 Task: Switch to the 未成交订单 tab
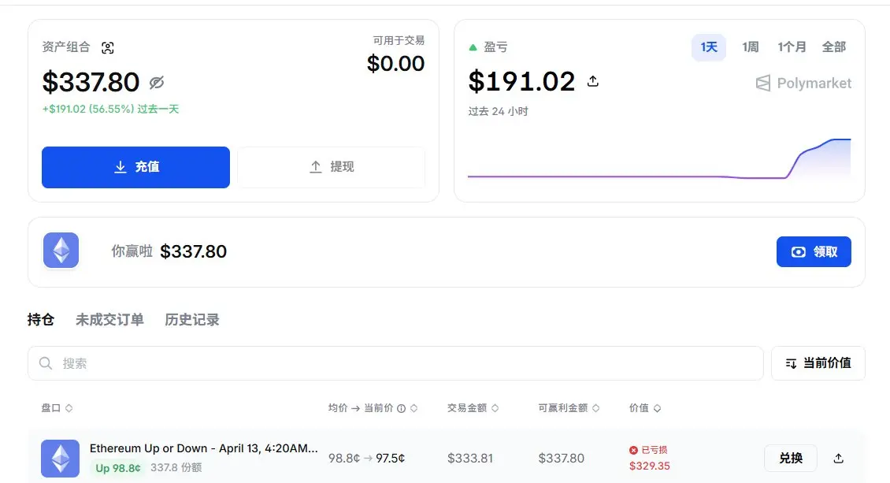click(x=109, y=320)
